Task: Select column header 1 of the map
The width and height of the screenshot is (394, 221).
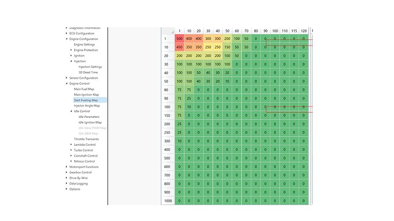Action: pyautogui.click(x=179, y=31)
